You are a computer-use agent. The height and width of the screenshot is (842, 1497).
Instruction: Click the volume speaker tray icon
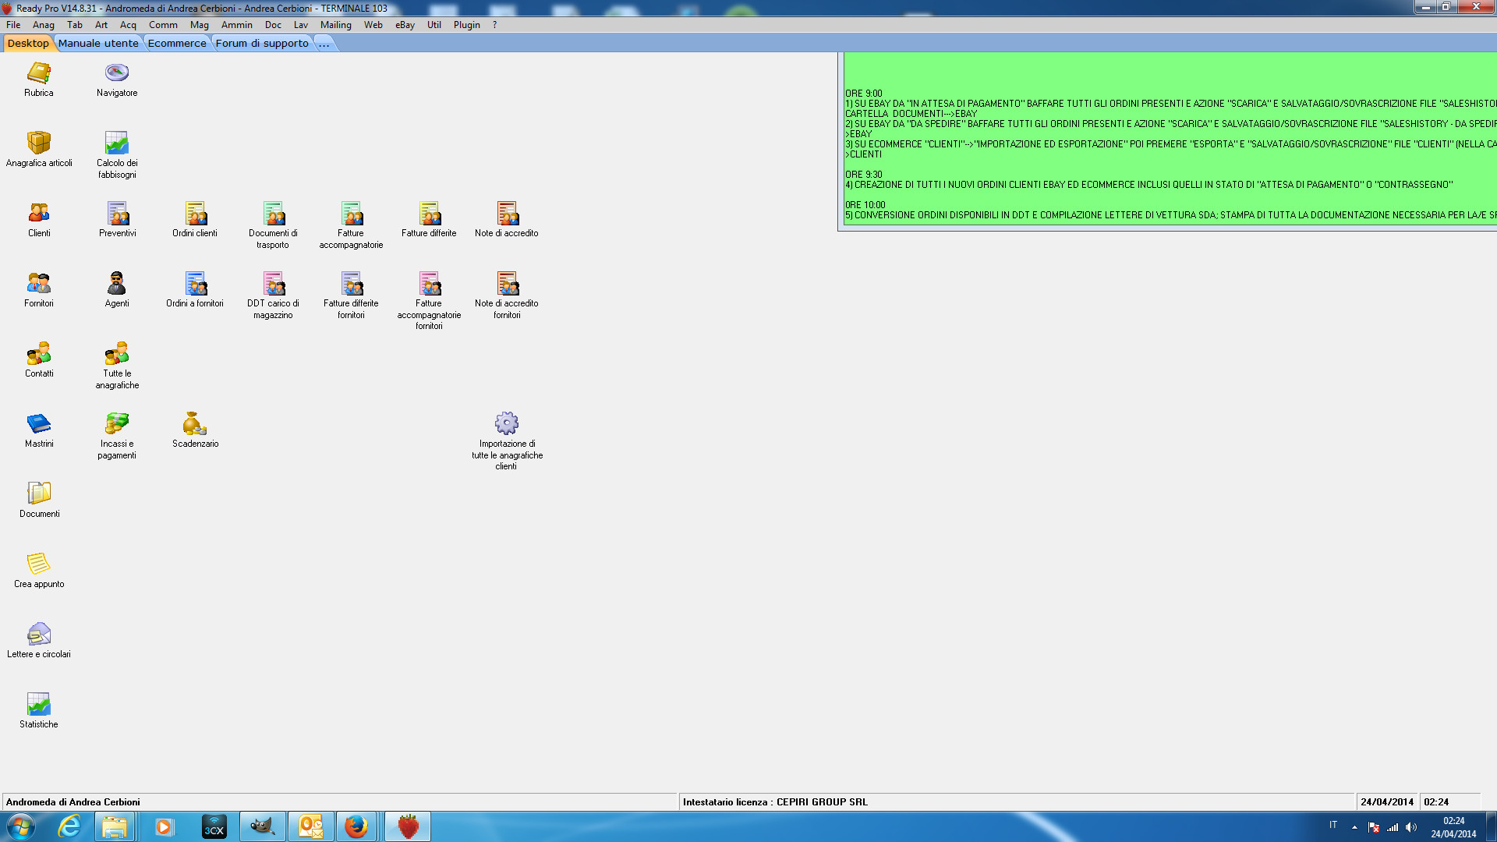1411,827
